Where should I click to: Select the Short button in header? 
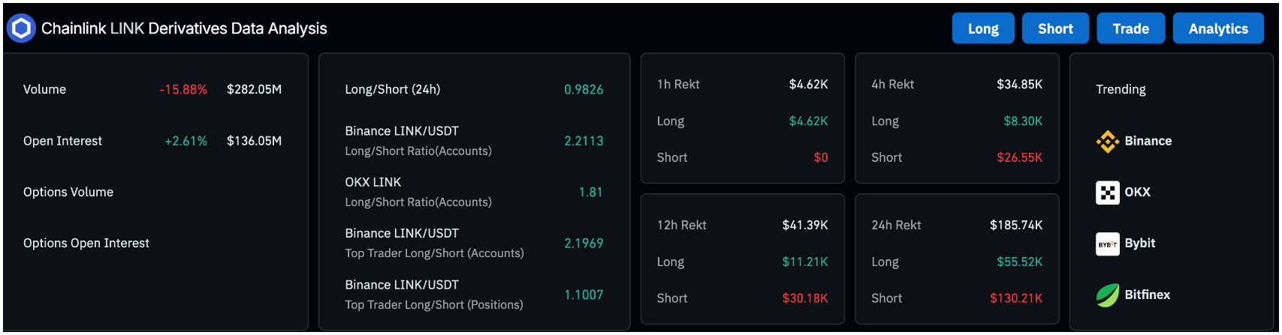tap(1055, 28)
